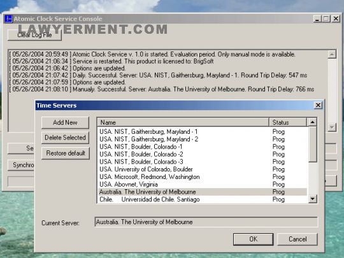Viewport: 344px width, 258px height.
Task: Click log panel scroll down arrow
Action: (x=332, y=127)
